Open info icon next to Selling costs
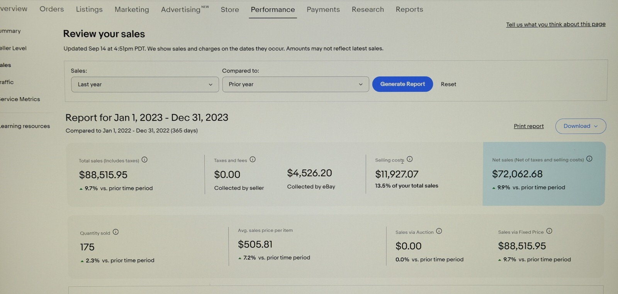The height and width of the screenshot is (294, 618). click(410, 159)
